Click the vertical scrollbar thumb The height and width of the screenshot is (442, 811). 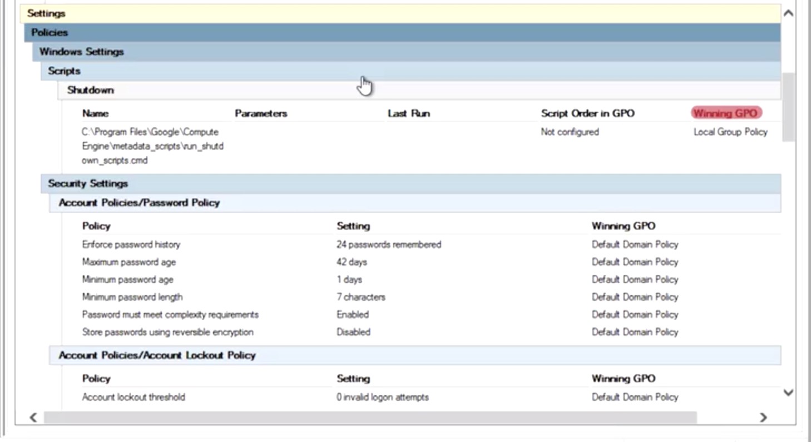(x=788, y=107)
